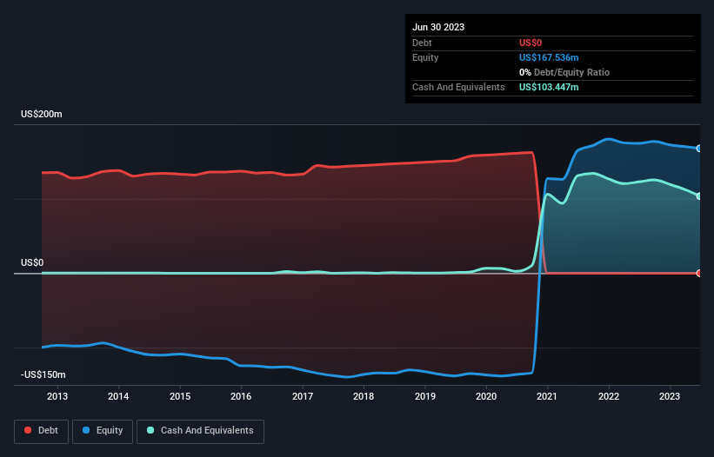Select the 2018 x-axis label
This screenshot has height=457, width=714.
(x=364, y=396)
